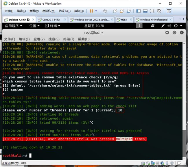Switch to the HZBJ tab
The width and height of the screenshot is (188, 167).
tap(124, 20)
